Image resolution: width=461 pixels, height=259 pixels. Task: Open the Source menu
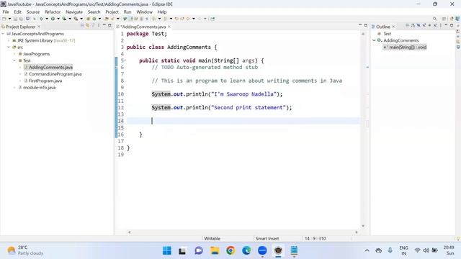point(33,12)
